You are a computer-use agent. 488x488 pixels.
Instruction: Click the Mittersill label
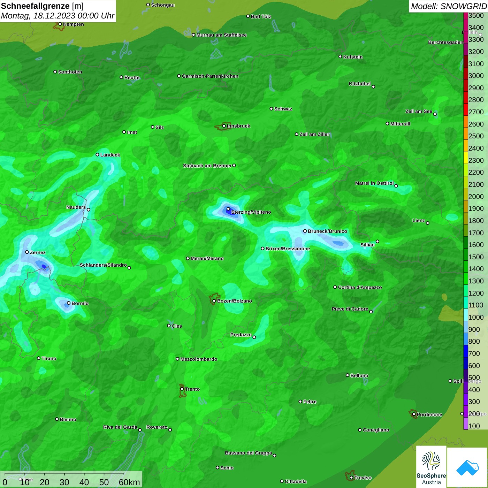point(400,124)
